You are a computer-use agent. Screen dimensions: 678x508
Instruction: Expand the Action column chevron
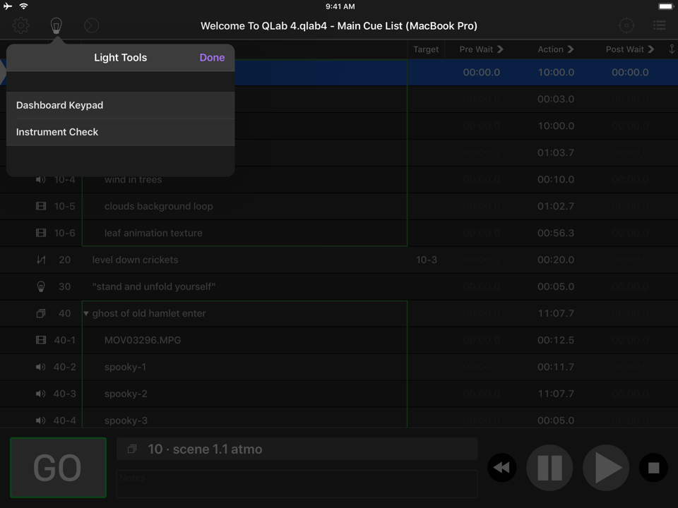[571, 49]
